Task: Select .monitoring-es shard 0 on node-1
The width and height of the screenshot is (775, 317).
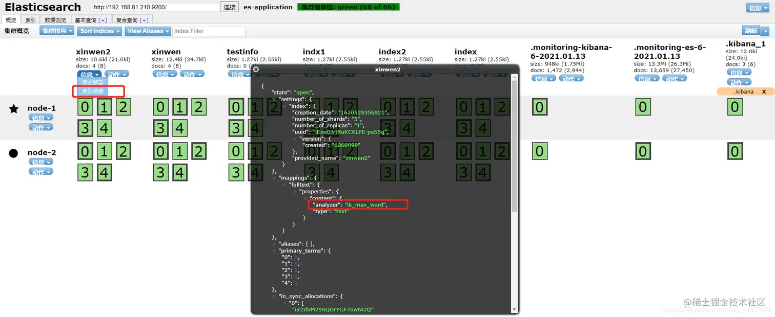Action: tap(643, 107)
